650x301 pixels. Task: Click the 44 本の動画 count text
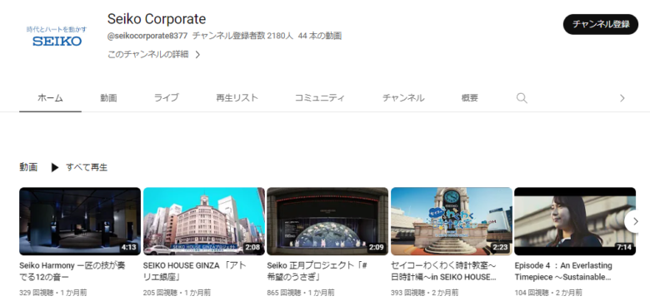320,36
